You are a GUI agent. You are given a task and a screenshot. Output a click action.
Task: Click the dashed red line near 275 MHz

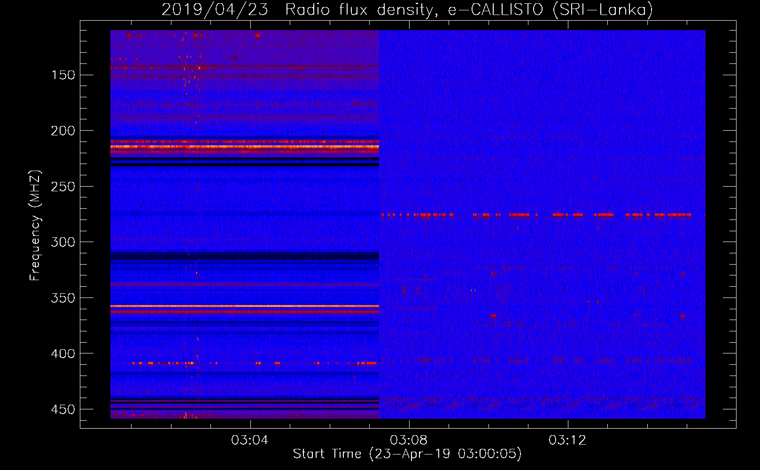[543, 215]
